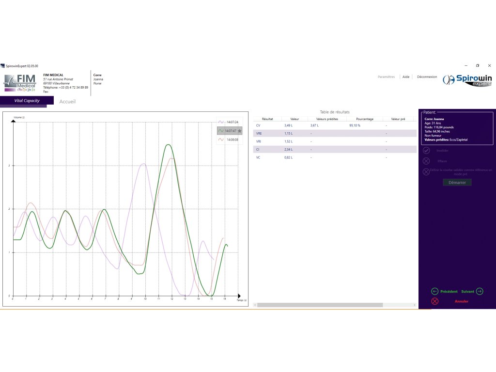Click Déconnexion to log out
The image size is (496, 372).
click(x=427, y=77)
